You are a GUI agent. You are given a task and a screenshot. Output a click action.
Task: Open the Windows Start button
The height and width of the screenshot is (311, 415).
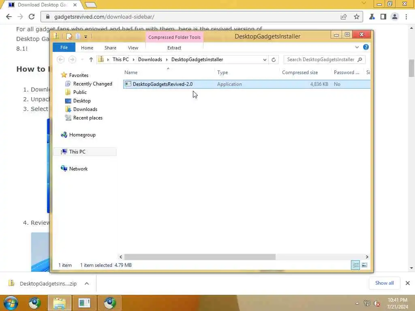click(11, 303)
